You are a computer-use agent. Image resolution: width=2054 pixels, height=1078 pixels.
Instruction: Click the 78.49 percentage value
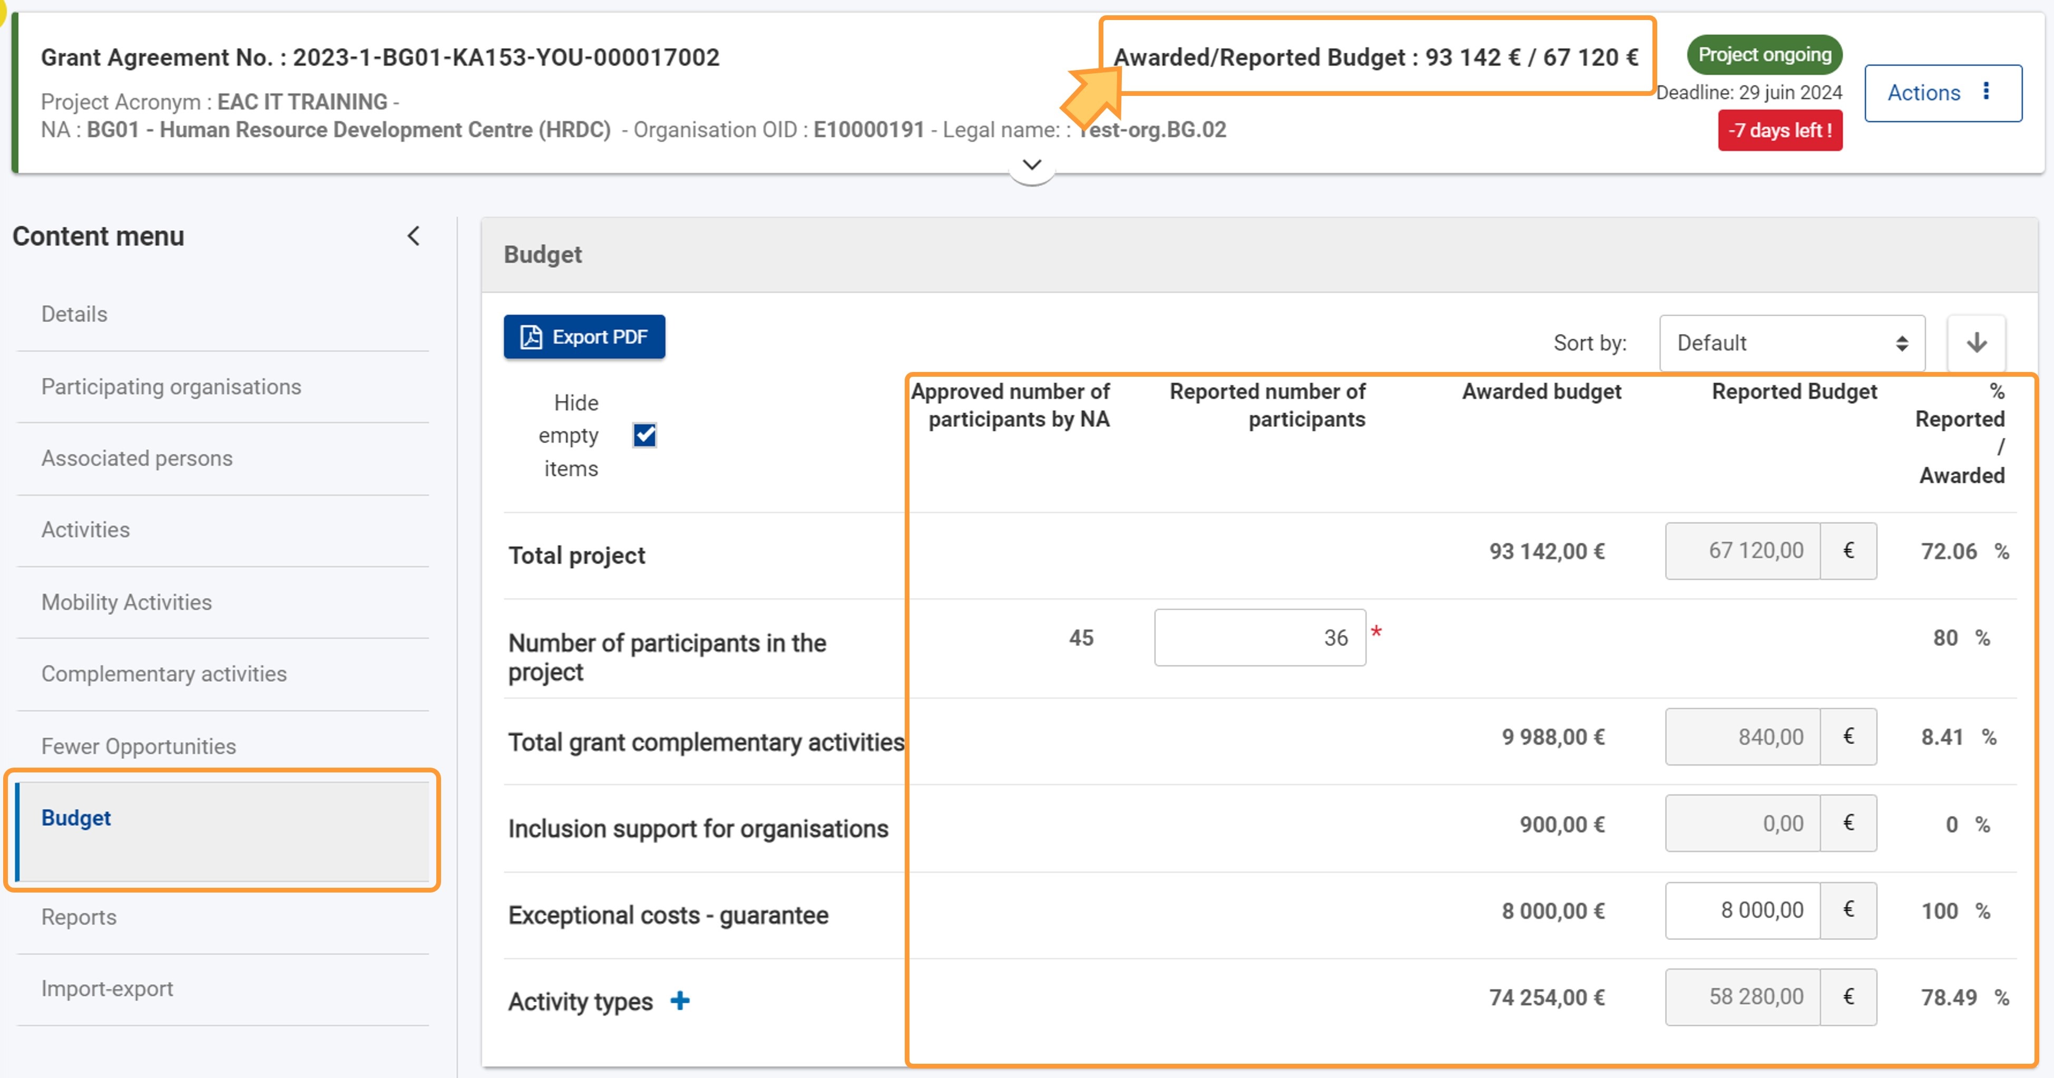pos(1949,997)
